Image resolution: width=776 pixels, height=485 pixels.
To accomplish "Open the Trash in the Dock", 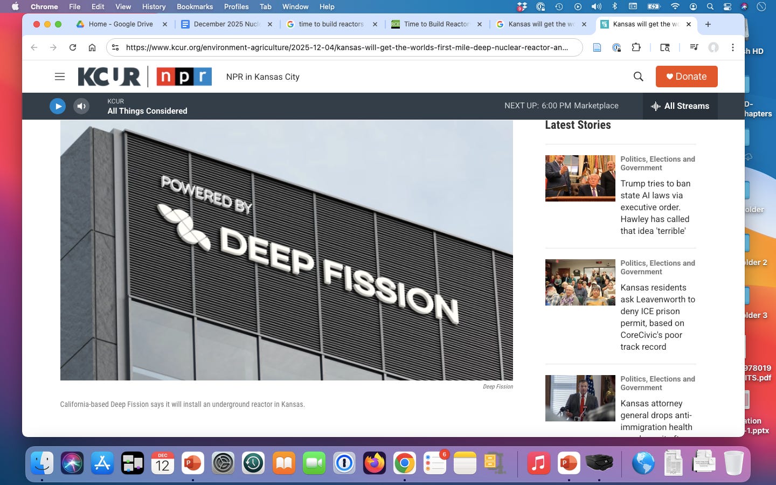I will (x=733, y=463).
